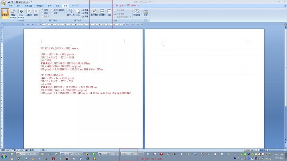Click the page count in status bar
The height and width of the screenshot is (161, 287).
[6, 150]
